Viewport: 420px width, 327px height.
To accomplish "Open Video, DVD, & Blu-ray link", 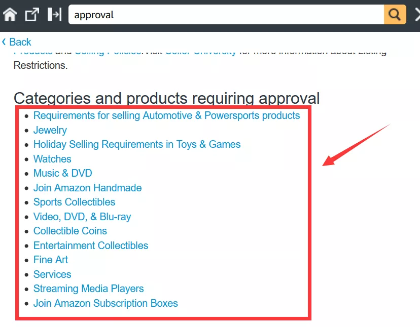I will click(82, 217).
